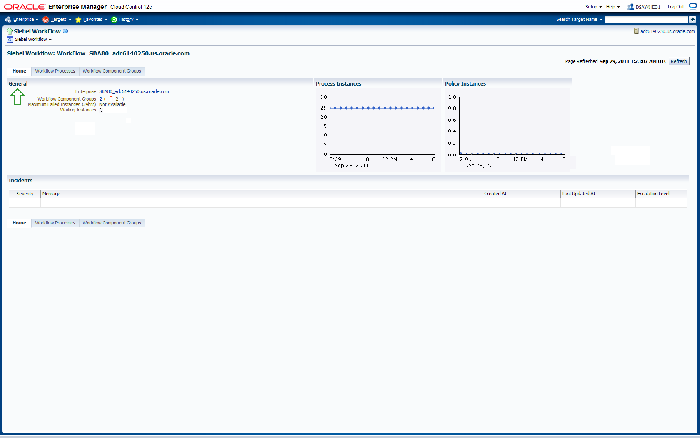The width and height of the screenshot is (700, 438).
Task: Switch to top Workflow Processes tab
Action: coord(55,71)
